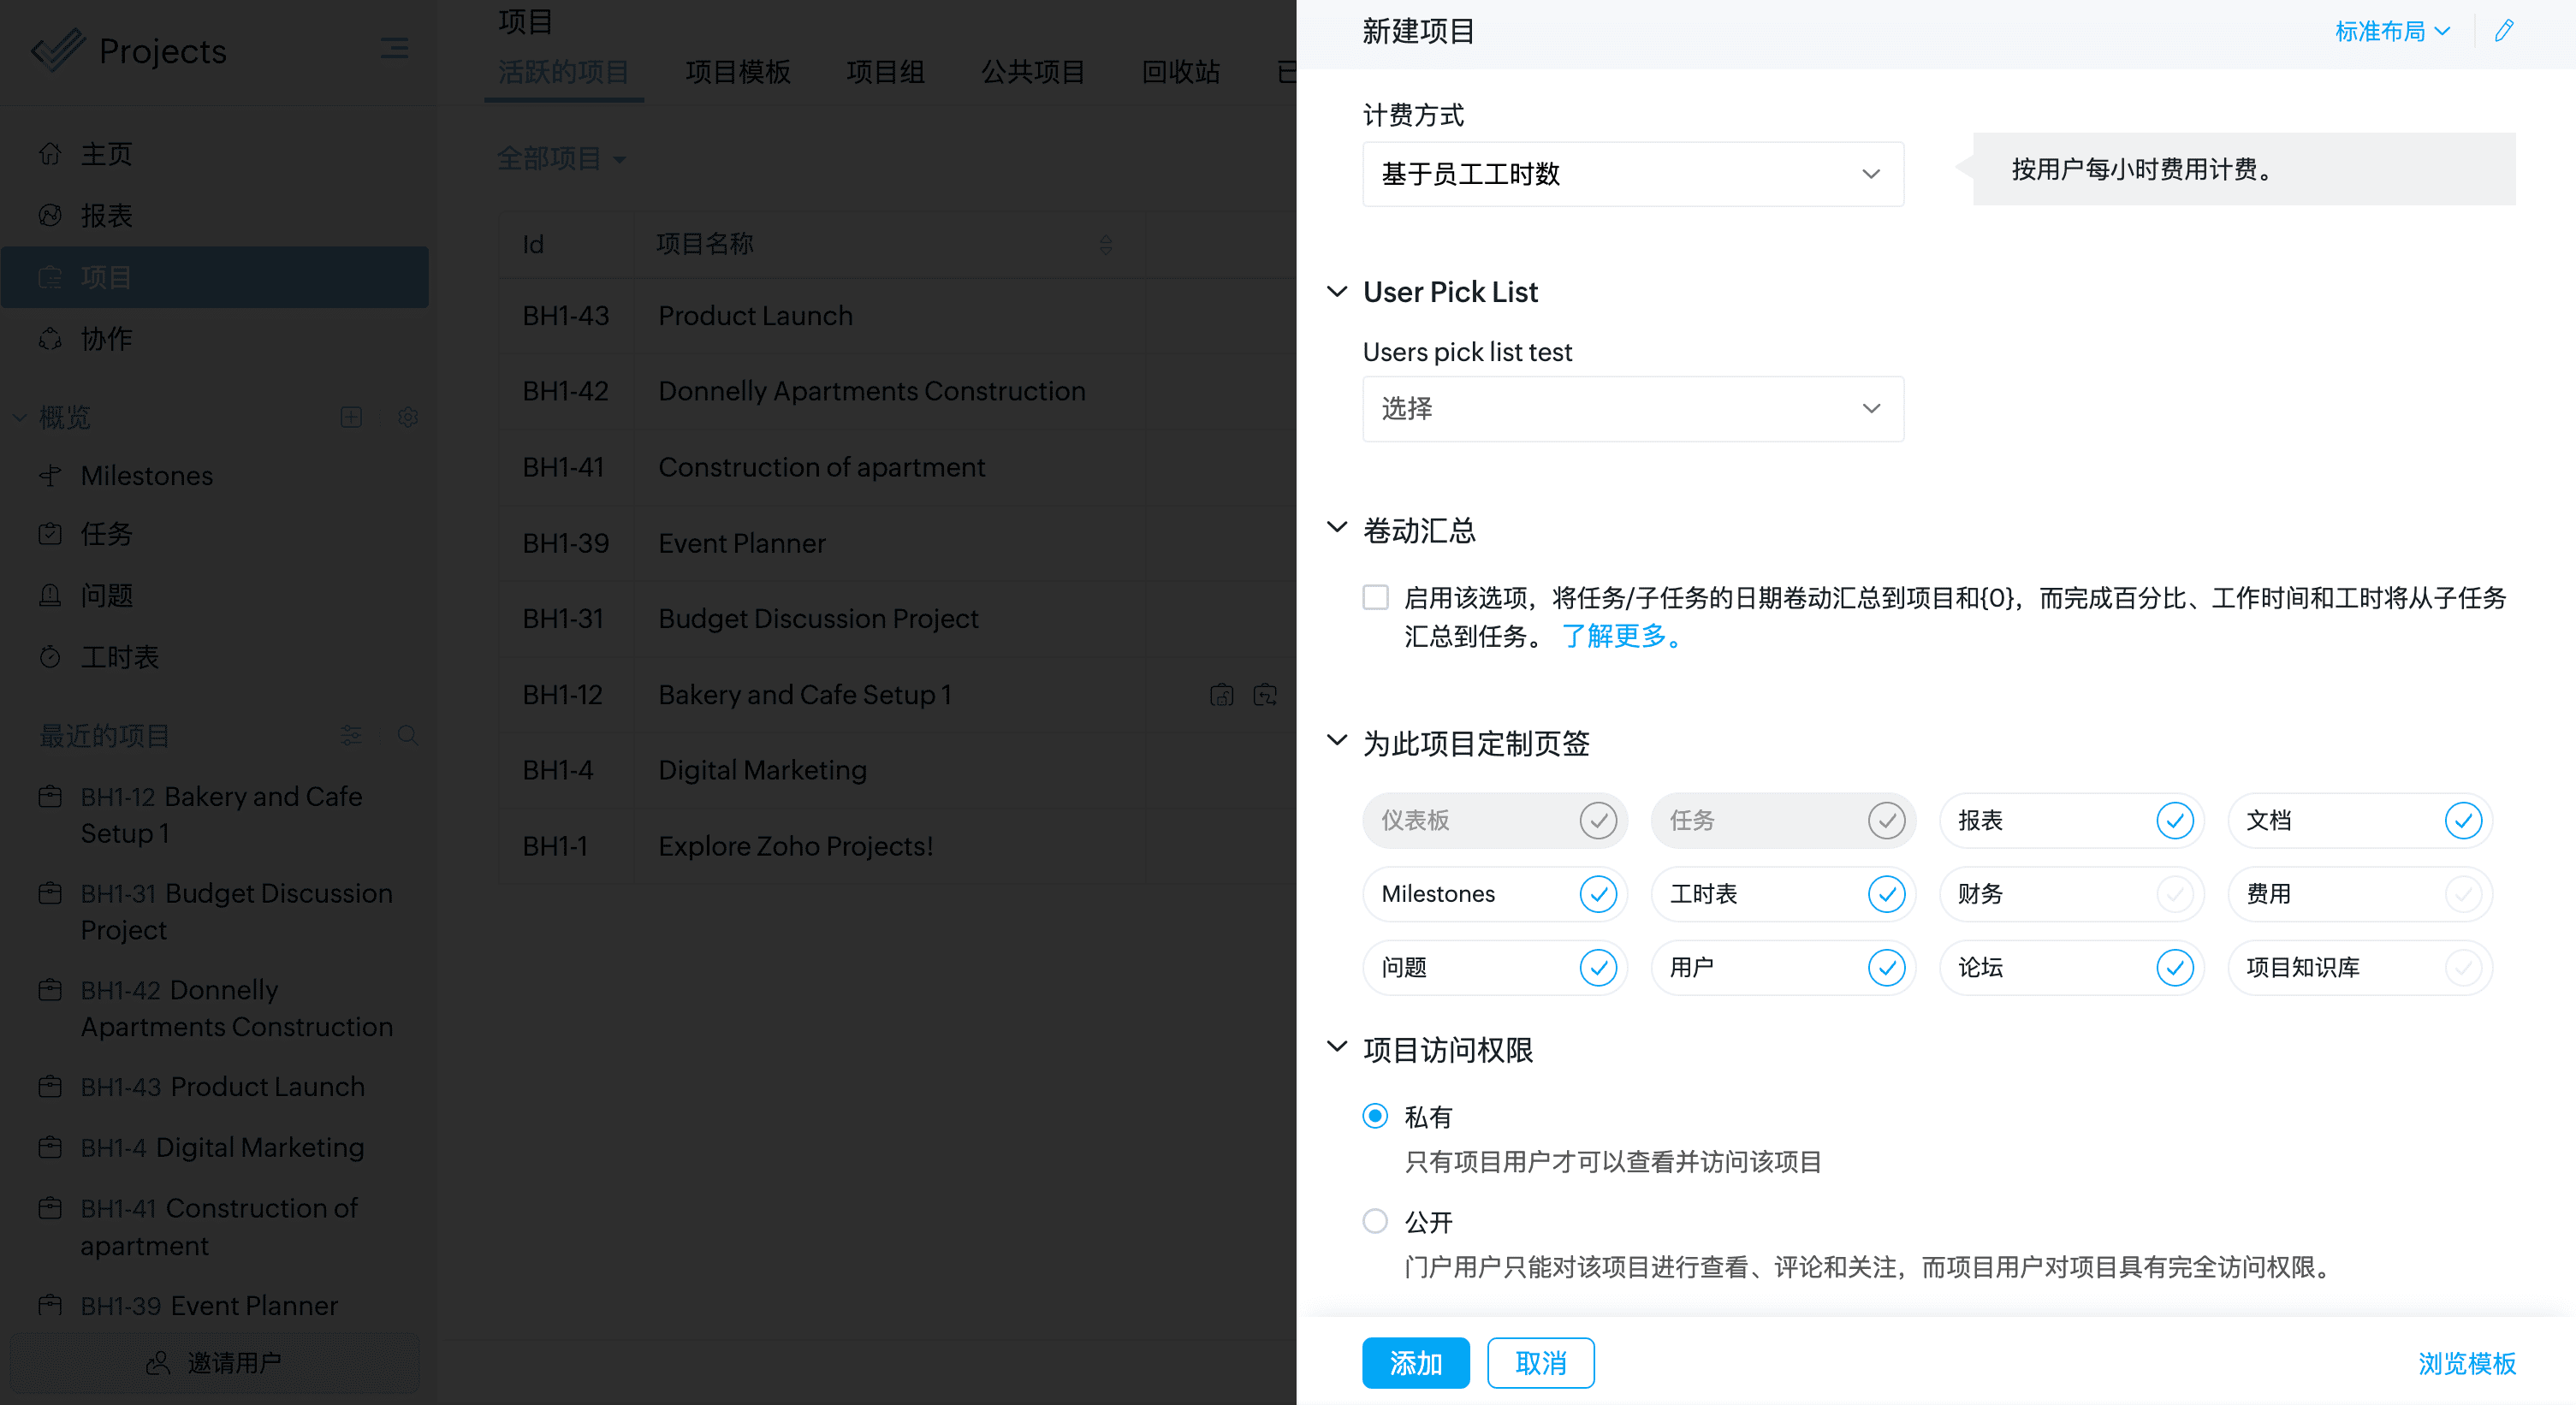This screenshot has height=1405, width=2576.
Task: Toggle the 财务 tab checkmark
Action: click(2174, 894)
